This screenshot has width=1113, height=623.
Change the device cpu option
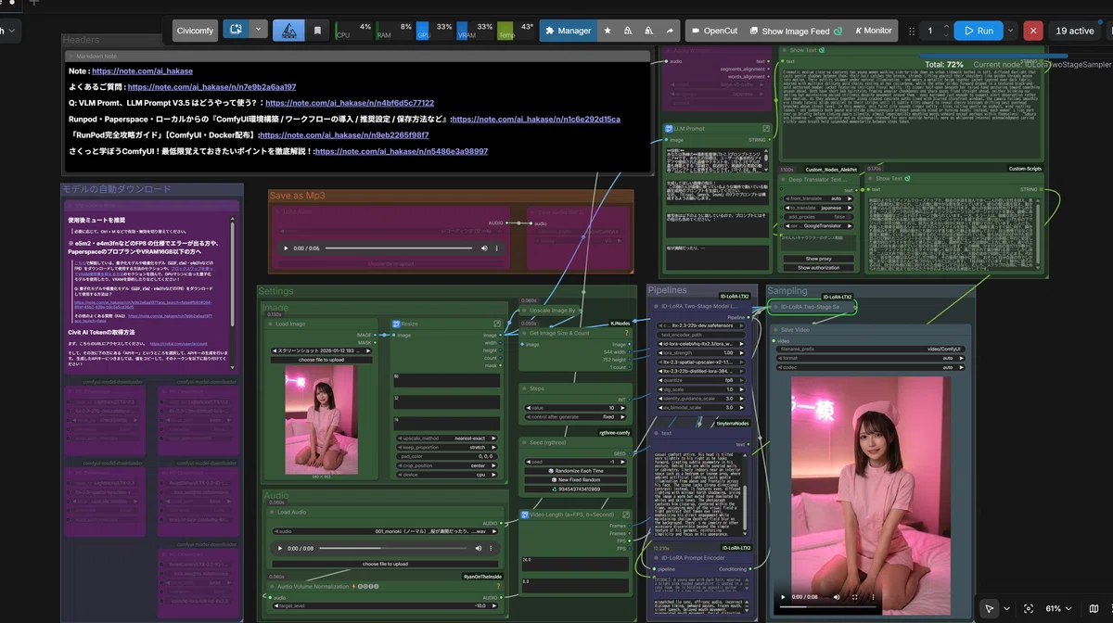click(x=449, y=474)
